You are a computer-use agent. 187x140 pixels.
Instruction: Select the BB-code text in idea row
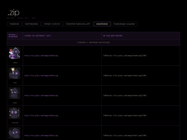click(125, 76)
